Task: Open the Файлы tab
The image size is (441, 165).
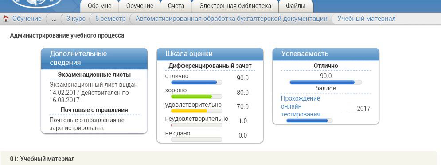Action: click(x=296, y=6)
